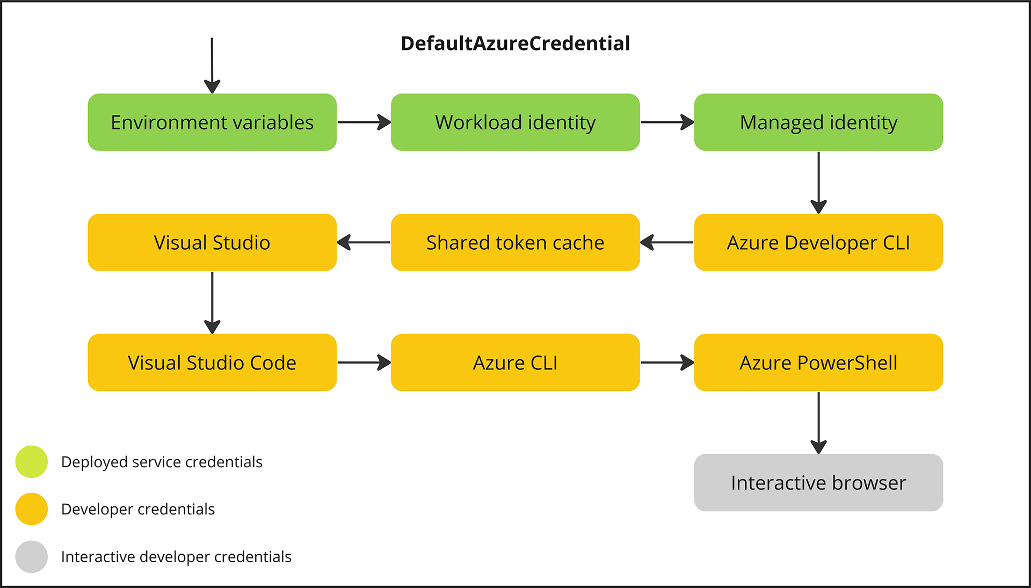Click the Azure PowerShell box
Viewport: 1031px width, 588px height.
coord(818,362)
